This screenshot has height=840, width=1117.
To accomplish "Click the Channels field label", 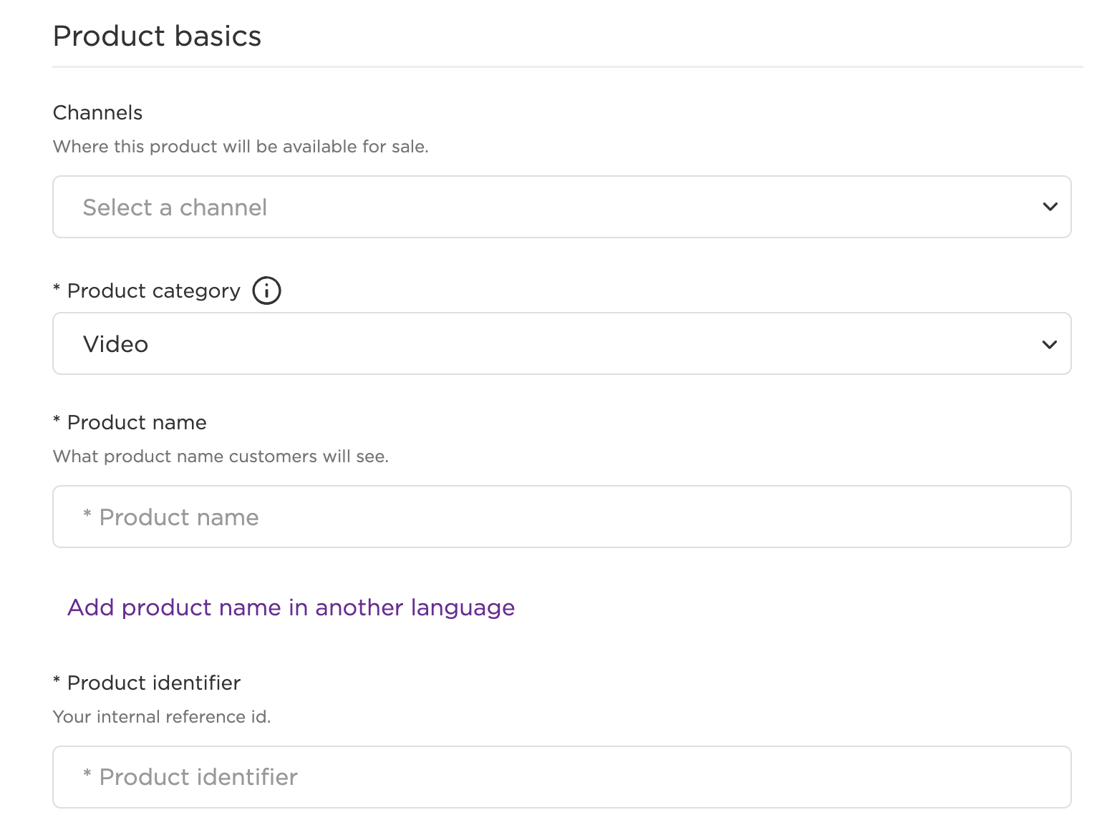I will pyautogui.click(x=97, y=112).
